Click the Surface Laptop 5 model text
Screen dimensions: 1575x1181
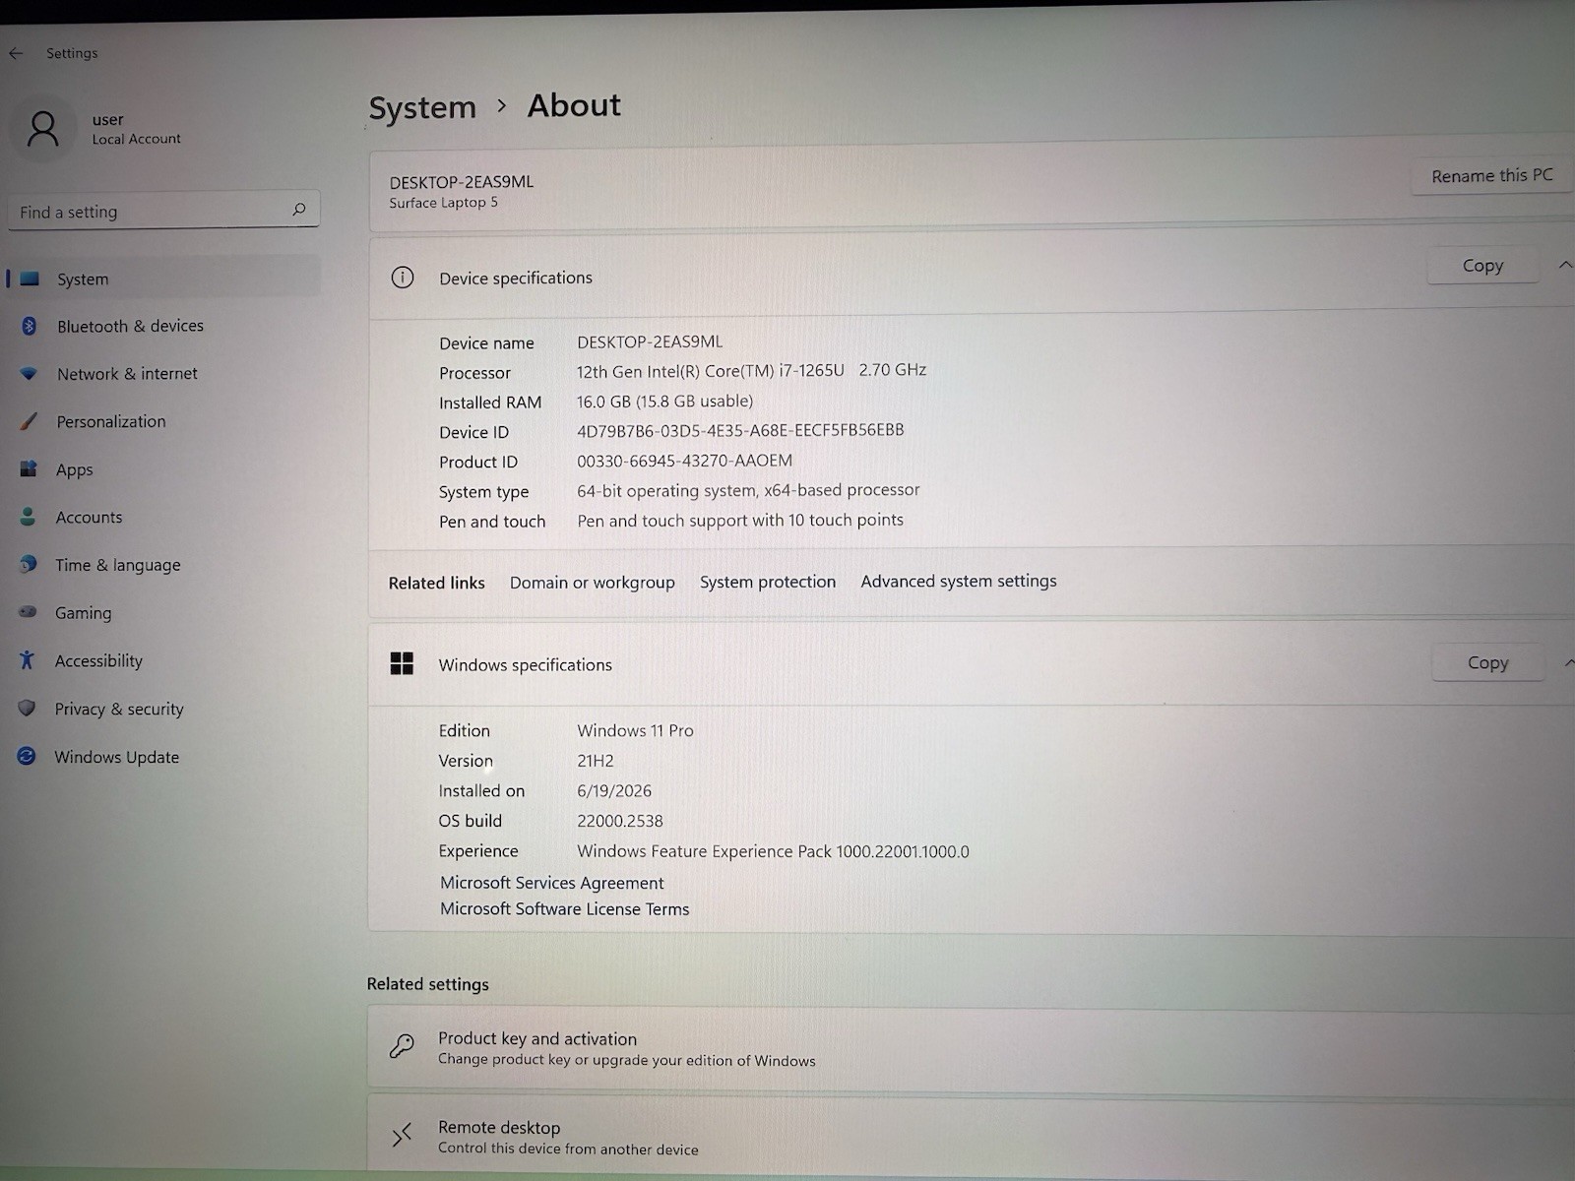[443, 203]
